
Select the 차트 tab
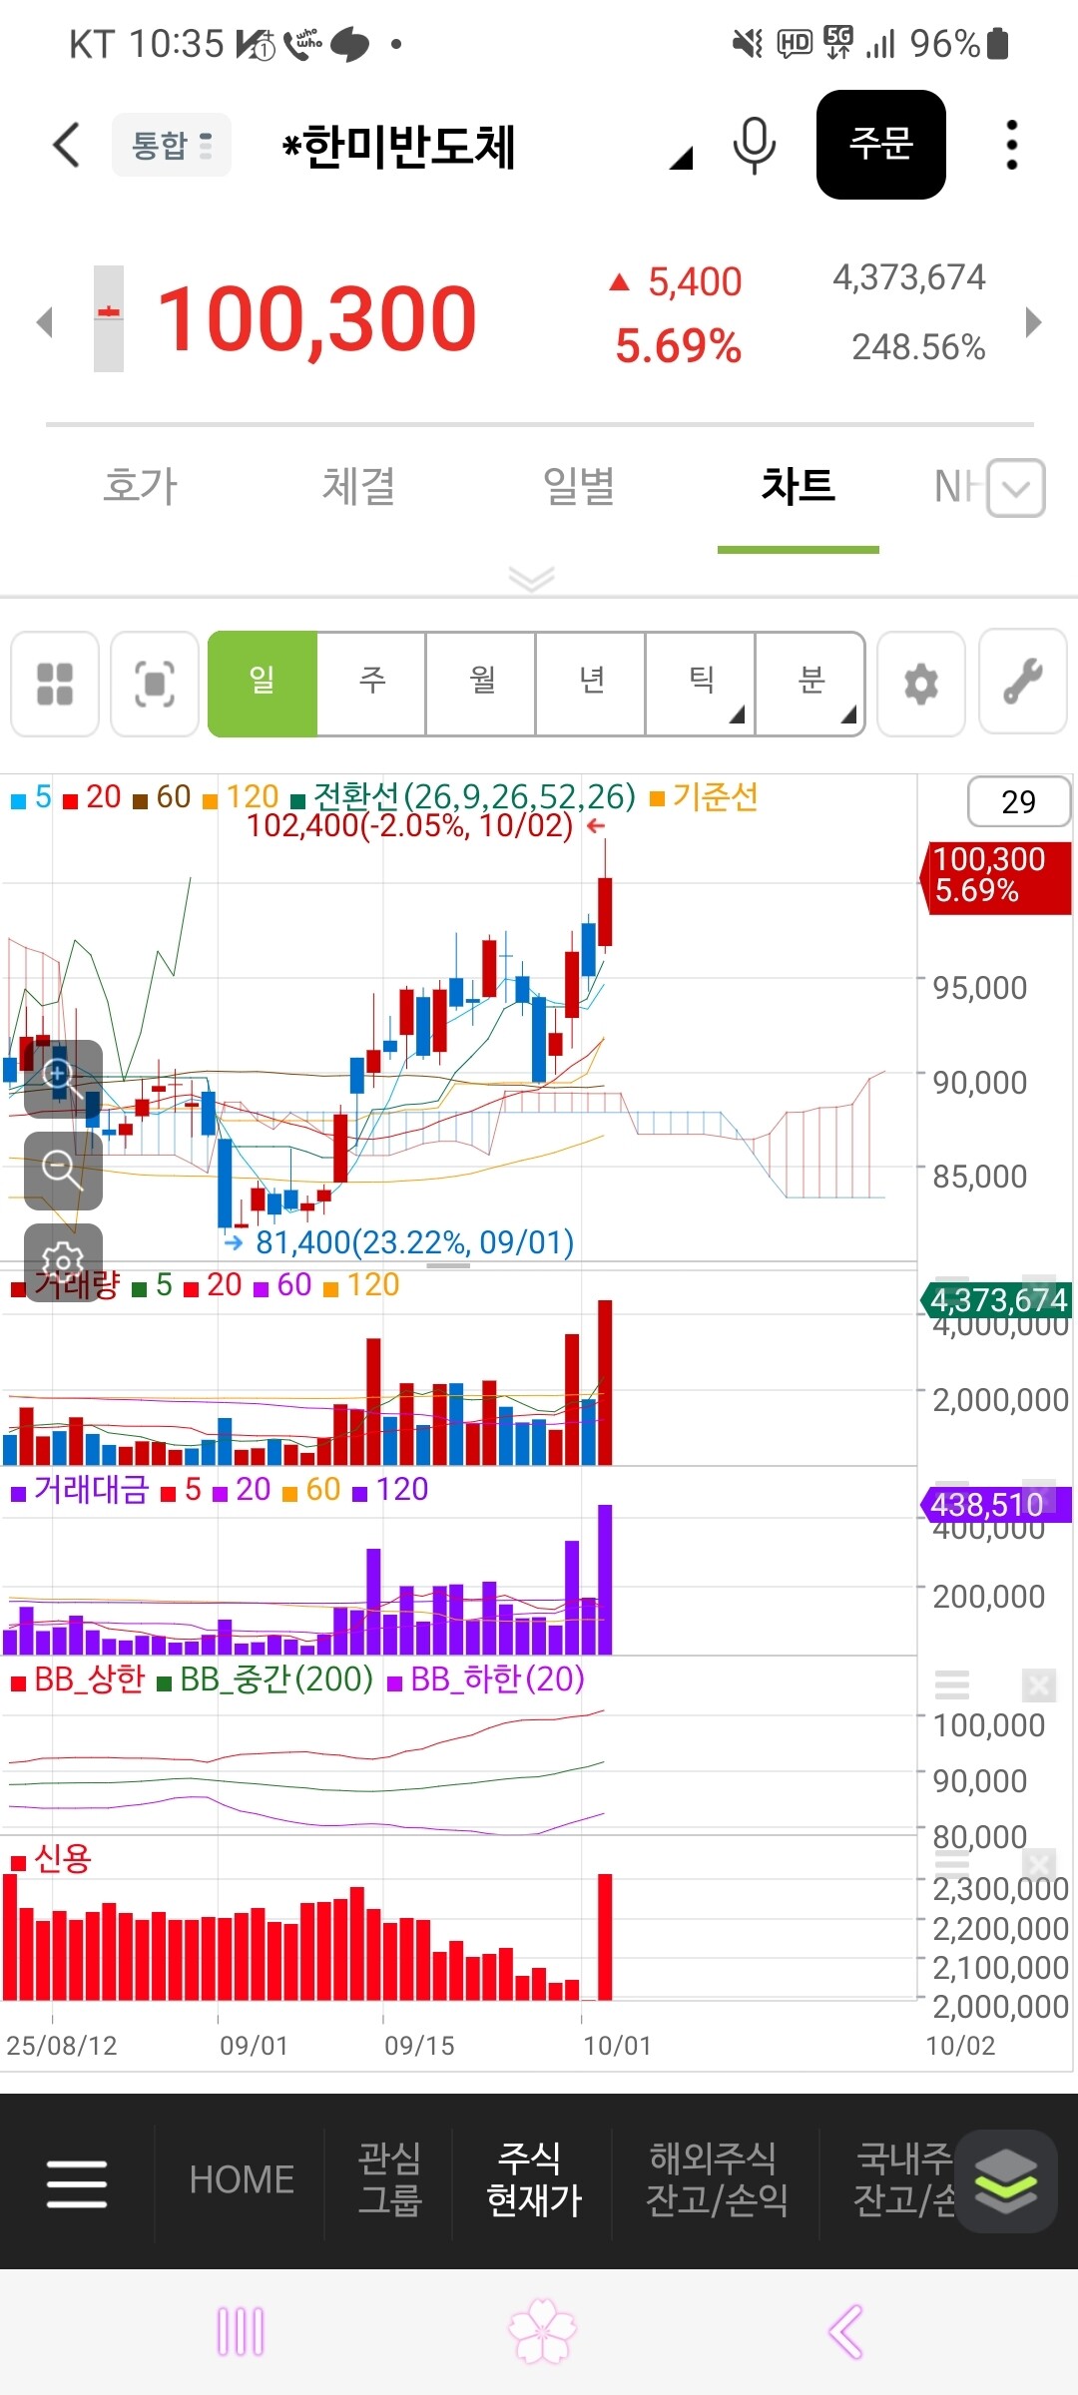point(799,486)
